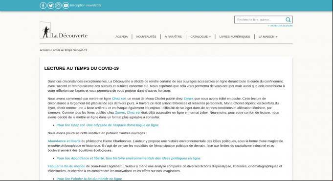Open the Instagram social icon
Viewport: 333px width, 181px height.
(x=58, y=5)
